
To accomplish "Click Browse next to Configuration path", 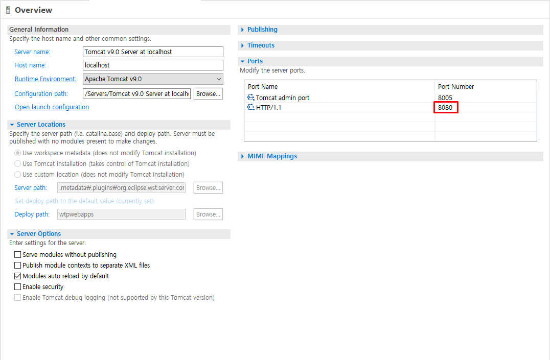I will pos(208,94).
